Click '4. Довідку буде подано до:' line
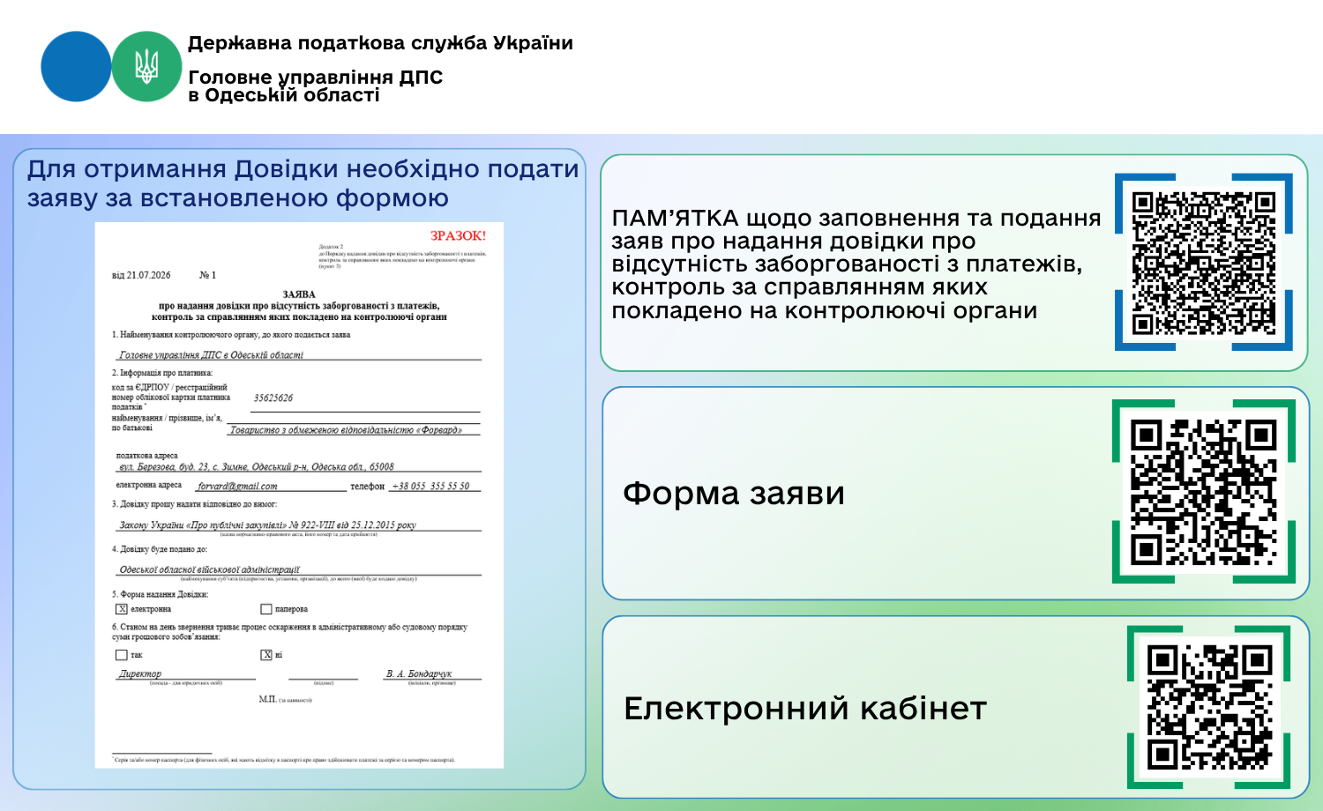The height and width of the screenshot is (811, 1323). coord(160,549)
